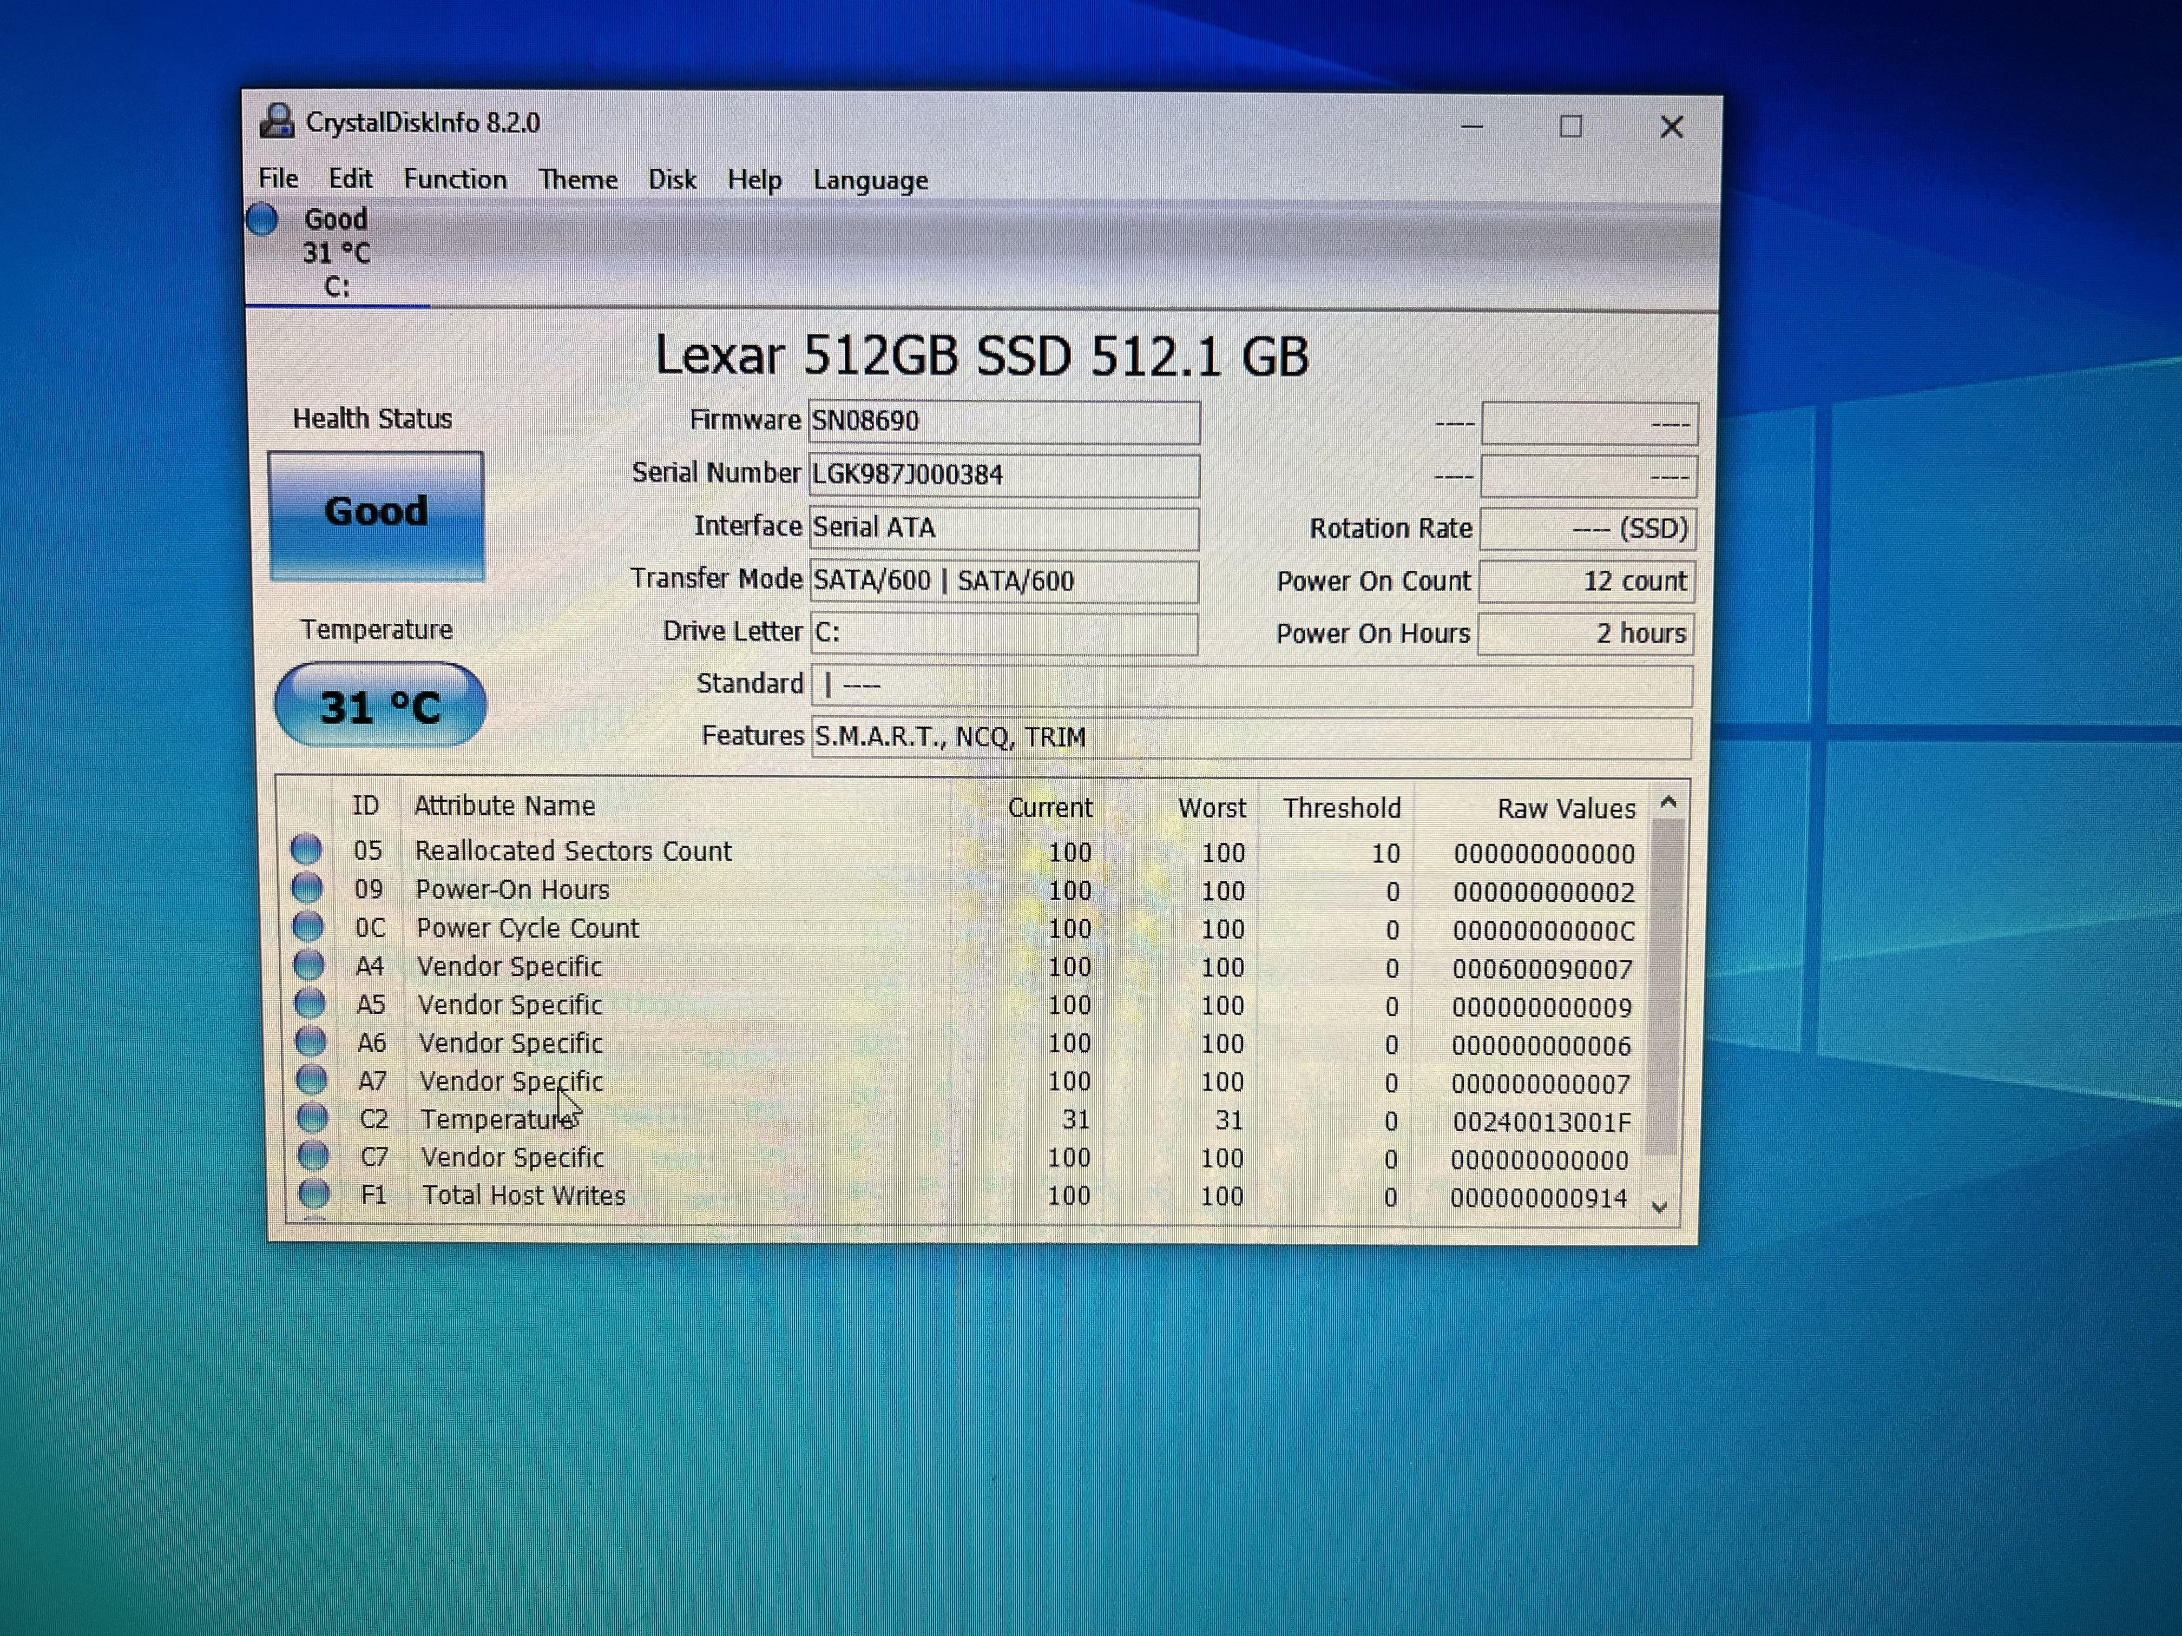The height and width of the screenshot is (1636, 2182).
Task: Click the Power On Count value box
Action: [1587, 581]
